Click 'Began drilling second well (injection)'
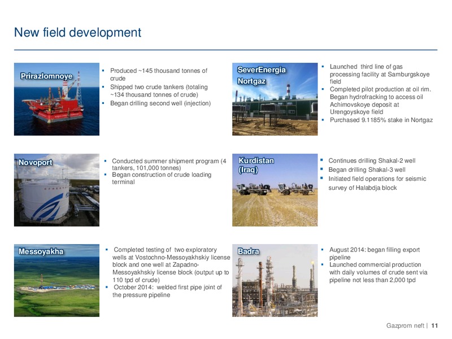Viewport: 452px width, 339px height. (x=160, y=103)
